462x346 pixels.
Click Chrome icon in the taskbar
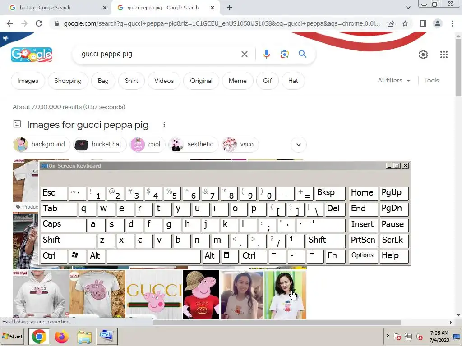[39, 336]
